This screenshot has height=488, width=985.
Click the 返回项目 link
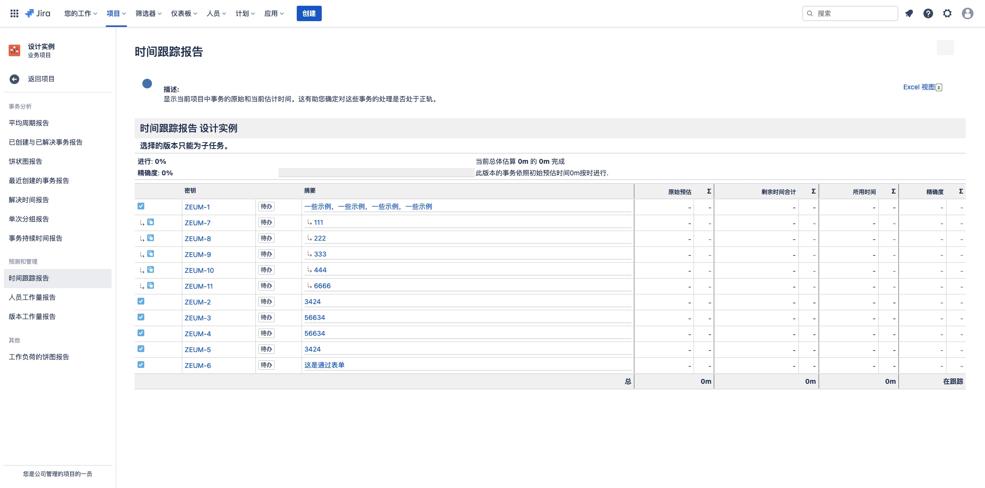point(41,79)
